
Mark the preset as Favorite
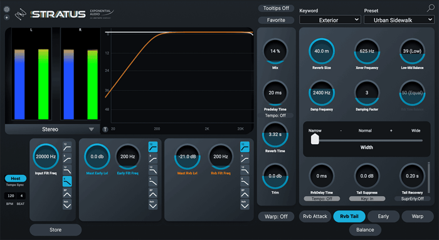(x=276, y=20)
